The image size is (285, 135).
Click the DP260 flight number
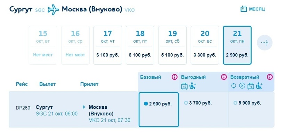23,108
